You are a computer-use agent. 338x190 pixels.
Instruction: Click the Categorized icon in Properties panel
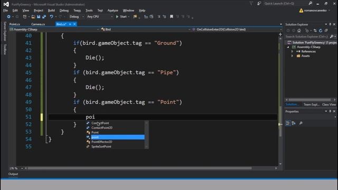pyautogui.click(x=288, y=123)
